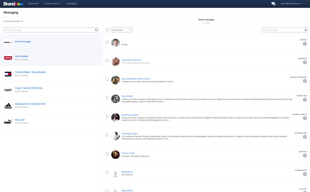Image resolution: width=310 pixels, height=192 pixels.
Task: Focus the Search for campaign field
Action: tap(51, 30)
